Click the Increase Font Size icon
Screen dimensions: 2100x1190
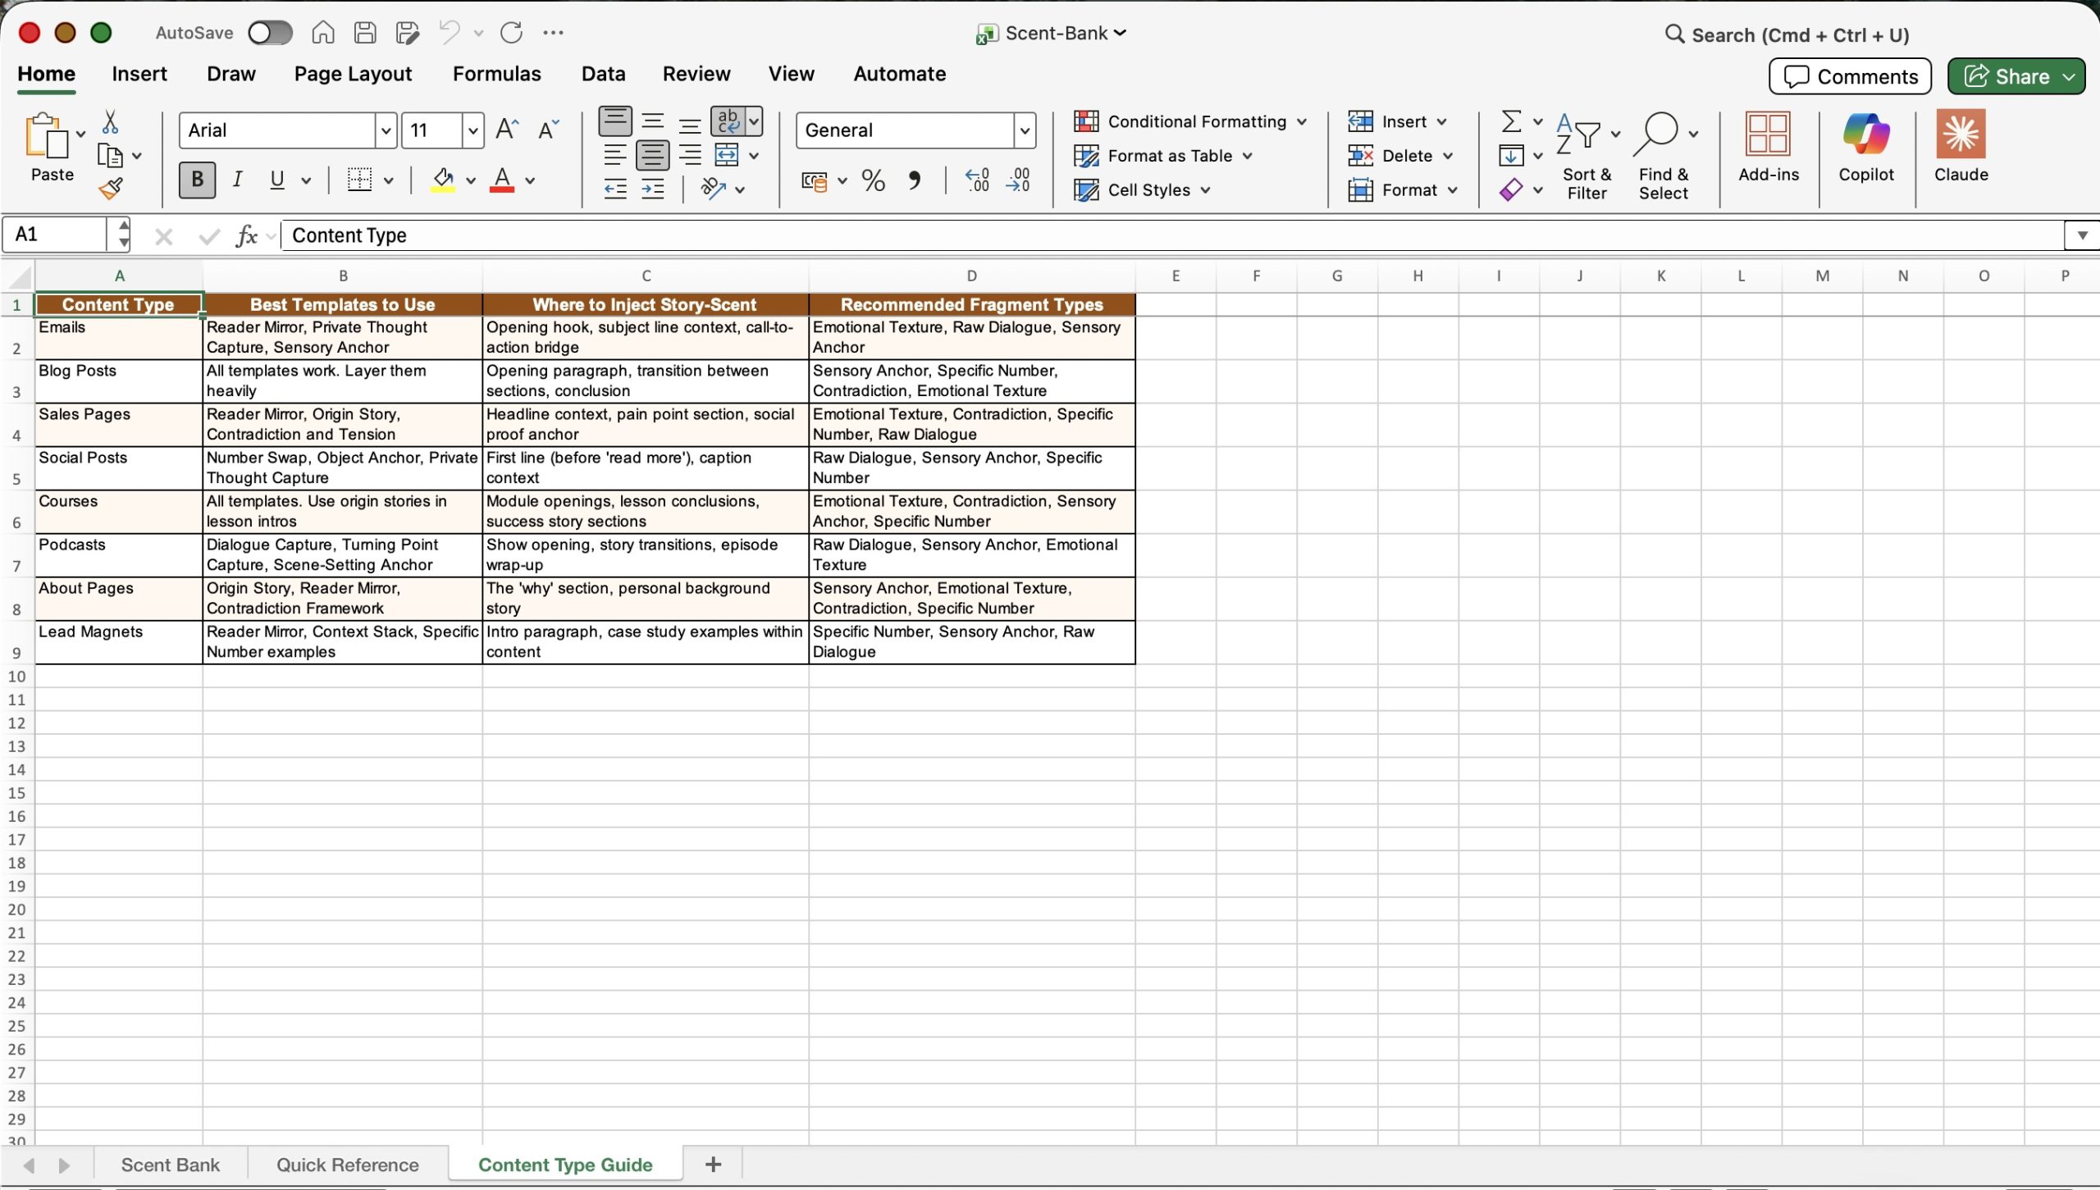pyautogui.click(x=507, y=130)
